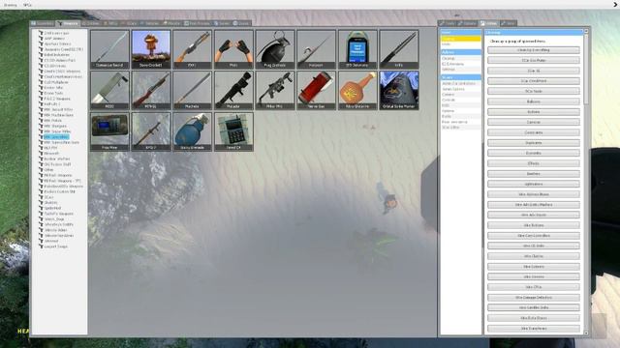Pick the Frag Grenade weapon icon
The image size is (620, 348).
(x=274, y=49)
